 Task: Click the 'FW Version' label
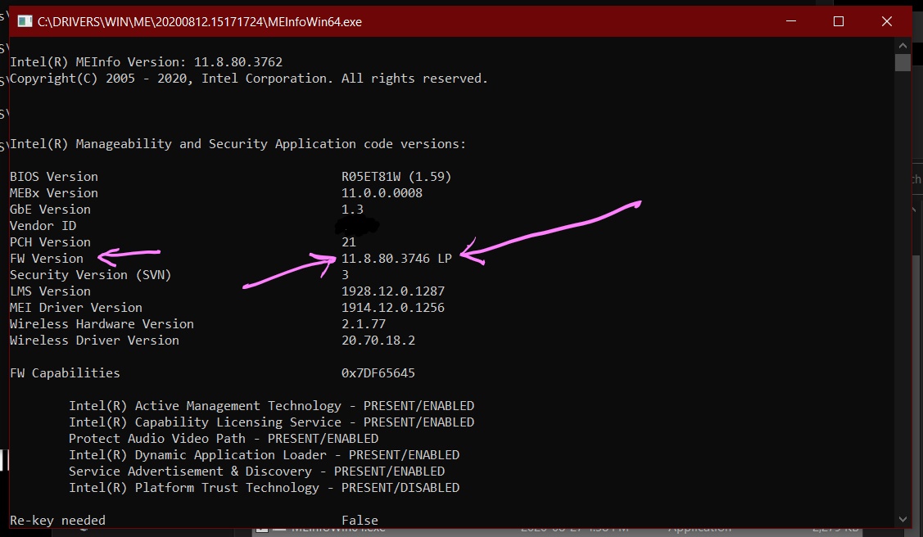pyautogui.click(x=47, y=259)
